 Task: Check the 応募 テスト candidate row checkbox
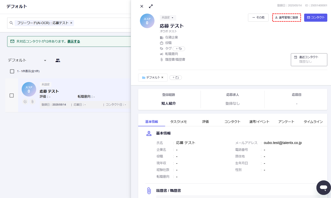[x=12, y=96]
